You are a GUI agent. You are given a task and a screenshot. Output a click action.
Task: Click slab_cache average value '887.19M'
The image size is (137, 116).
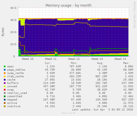(101, 76)
